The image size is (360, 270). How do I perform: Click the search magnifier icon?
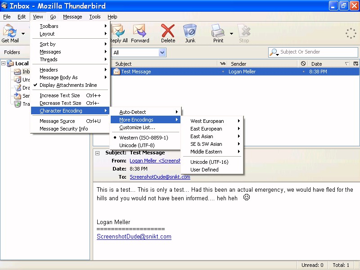[274, 52]
